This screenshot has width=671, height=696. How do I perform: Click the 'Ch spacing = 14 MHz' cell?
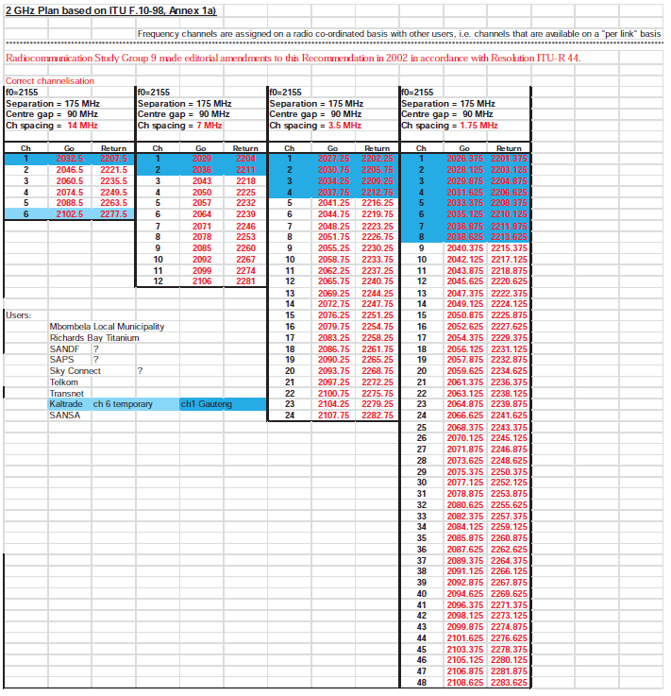pos(52,126)
